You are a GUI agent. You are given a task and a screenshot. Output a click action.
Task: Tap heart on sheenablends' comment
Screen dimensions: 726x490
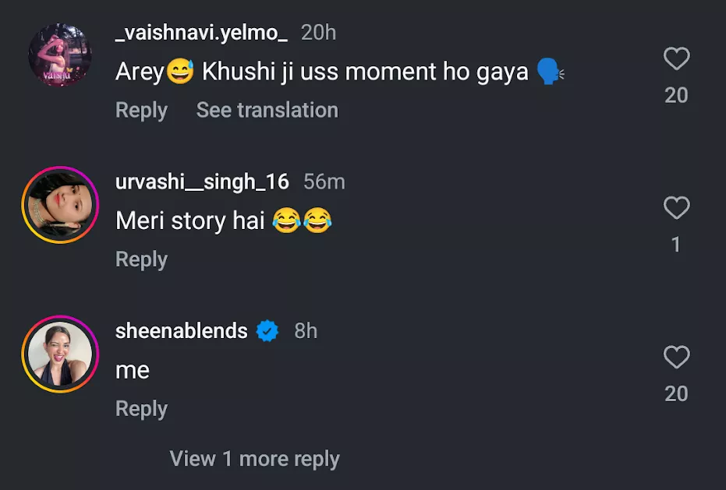(676, 358)
